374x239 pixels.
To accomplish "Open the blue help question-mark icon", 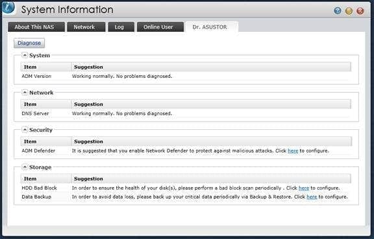I will tap(338, 11).
